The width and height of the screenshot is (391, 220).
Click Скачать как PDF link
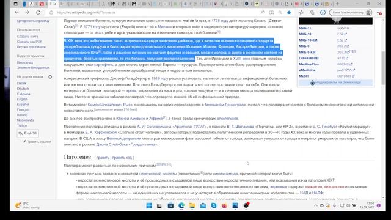tap(29, 42)
